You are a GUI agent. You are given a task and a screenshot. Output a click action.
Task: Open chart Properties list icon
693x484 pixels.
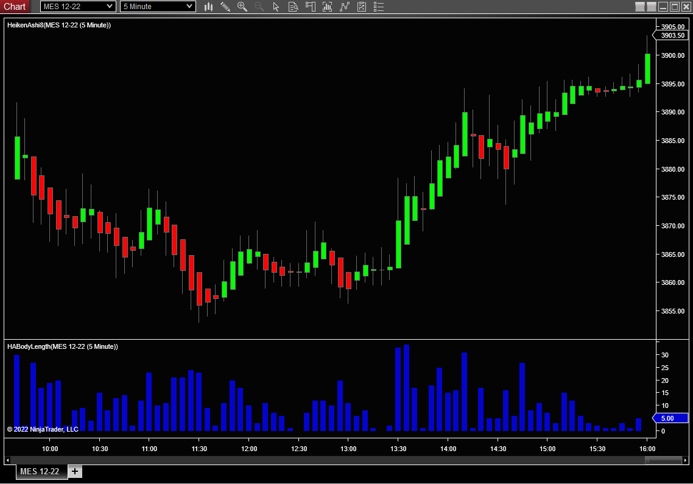(x=379, y=7)
